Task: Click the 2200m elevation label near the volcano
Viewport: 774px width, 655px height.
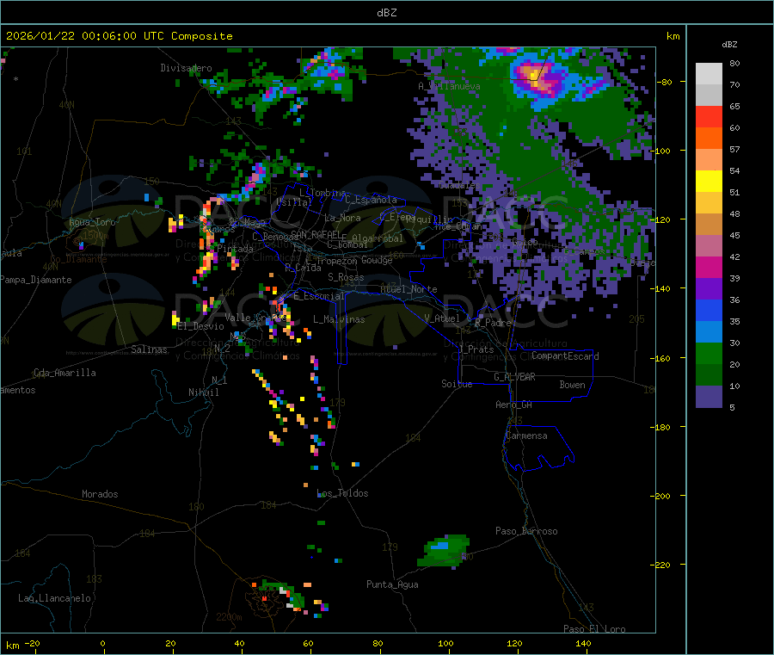Action: [229, 617]
